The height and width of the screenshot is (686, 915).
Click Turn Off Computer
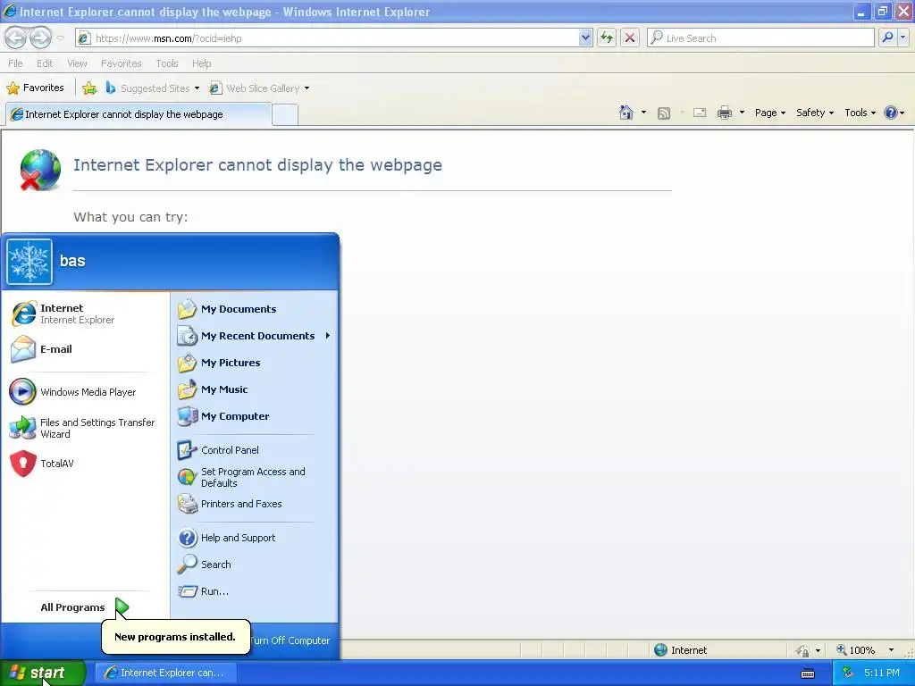[x=290, y=640]
